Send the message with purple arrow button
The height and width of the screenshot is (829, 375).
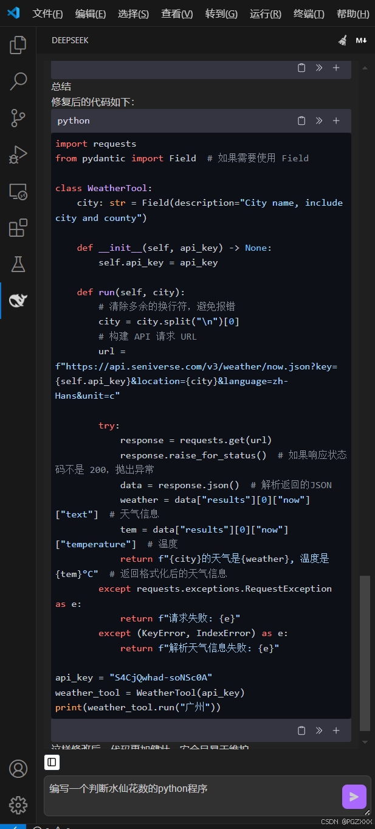(x=354, y=797)
